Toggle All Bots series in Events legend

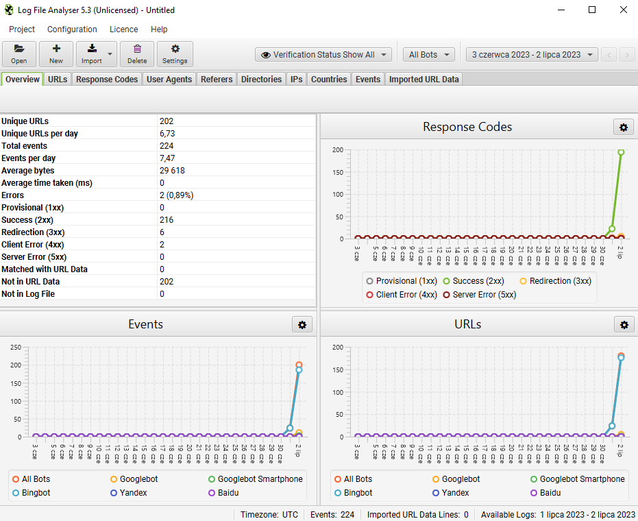pos(32,479)
